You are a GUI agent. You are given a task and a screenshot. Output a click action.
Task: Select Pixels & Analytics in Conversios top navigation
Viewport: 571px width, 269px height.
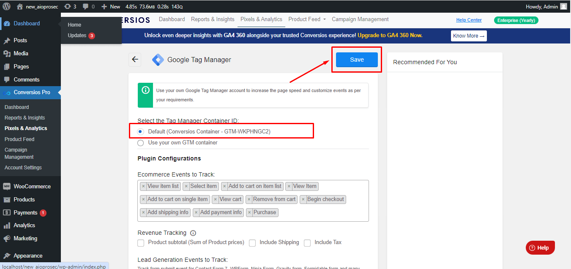pyautogui.click(x=261, y=19)
